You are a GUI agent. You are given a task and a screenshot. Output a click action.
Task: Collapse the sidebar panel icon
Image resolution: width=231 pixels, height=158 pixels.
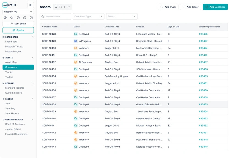click(x=31, y=5)
